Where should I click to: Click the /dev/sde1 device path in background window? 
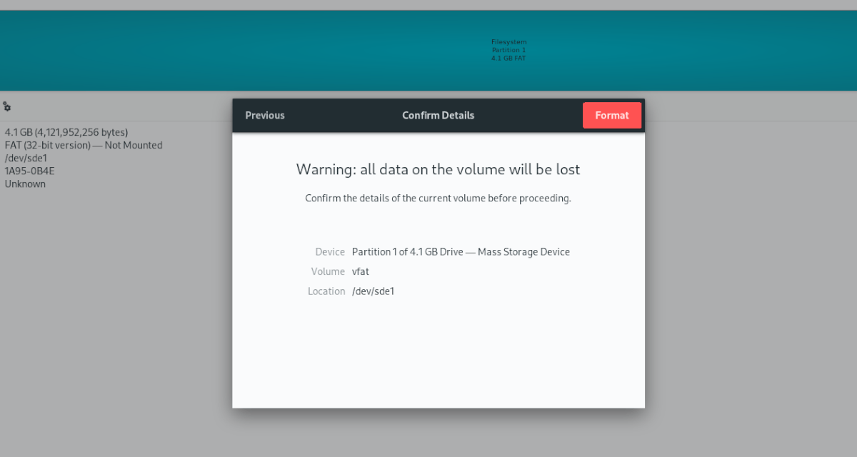(26, 158)
